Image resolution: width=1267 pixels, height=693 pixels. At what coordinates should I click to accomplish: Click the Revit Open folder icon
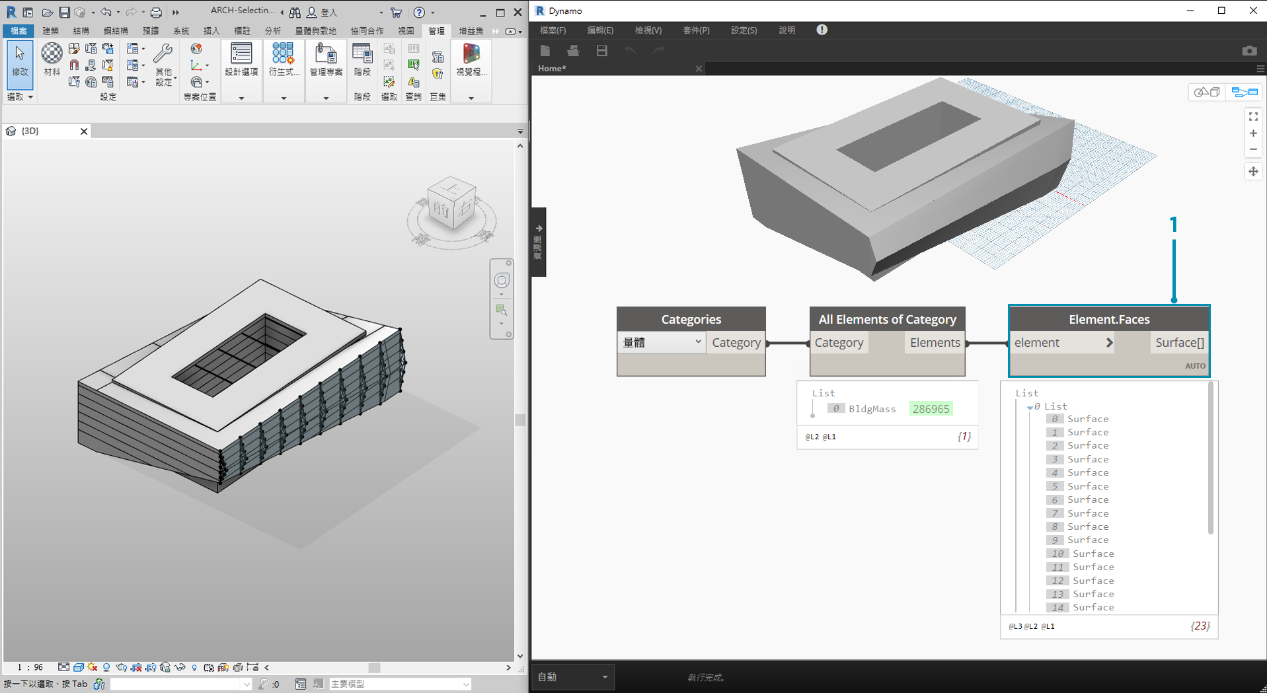click(47, 12)
